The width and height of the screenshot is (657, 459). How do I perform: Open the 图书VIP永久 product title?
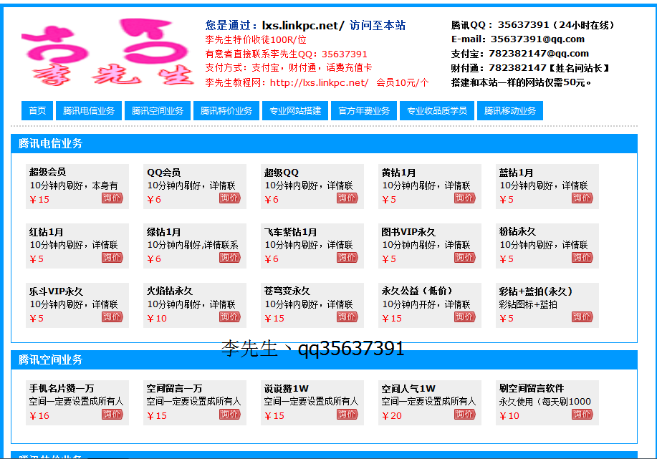(x=408, y=231)
